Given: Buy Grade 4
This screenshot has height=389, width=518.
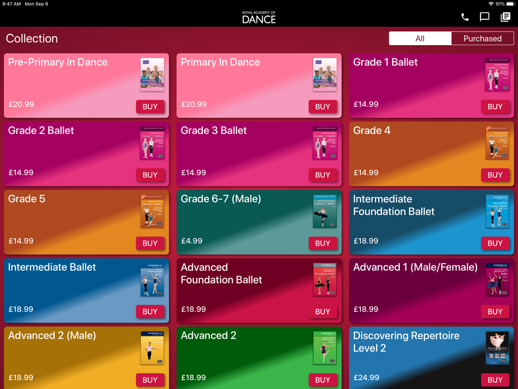Looking at the screenshot, I should pyautogui.click(x=495, y=175).
